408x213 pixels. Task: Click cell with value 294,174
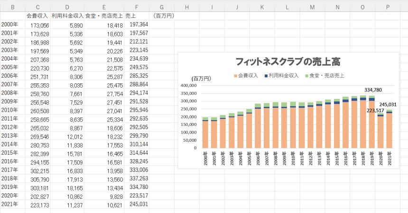coord(137,93)
